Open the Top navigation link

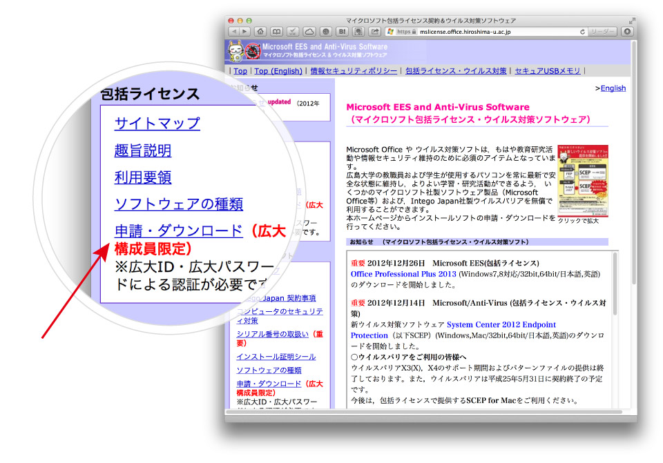coord(240,71)
